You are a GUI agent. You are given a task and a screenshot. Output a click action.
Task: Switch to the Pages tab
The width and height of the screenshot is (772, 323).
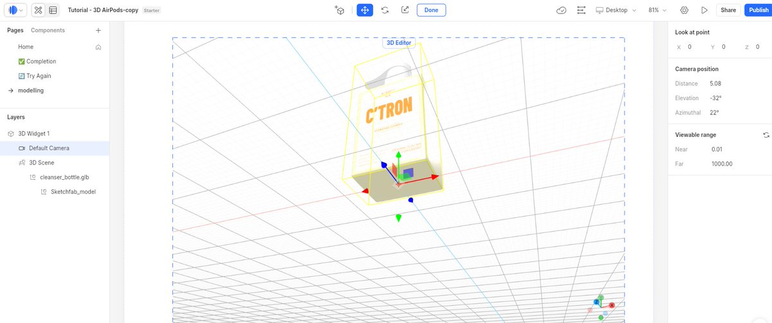pos(15,30)
